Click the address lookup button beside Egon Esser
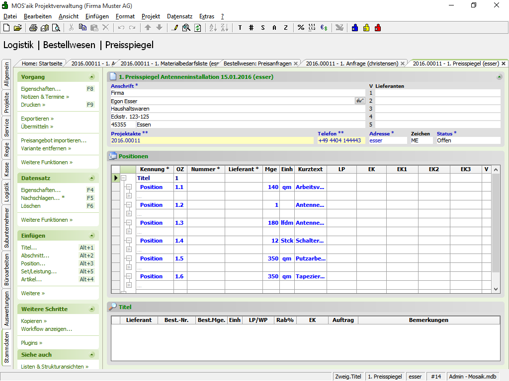 (360, 101)
